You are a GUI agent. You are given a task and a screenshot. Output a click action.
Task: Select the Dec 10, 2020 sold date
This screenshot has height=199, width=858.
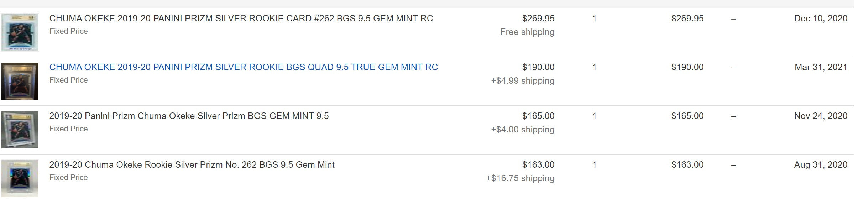point(821,19)
